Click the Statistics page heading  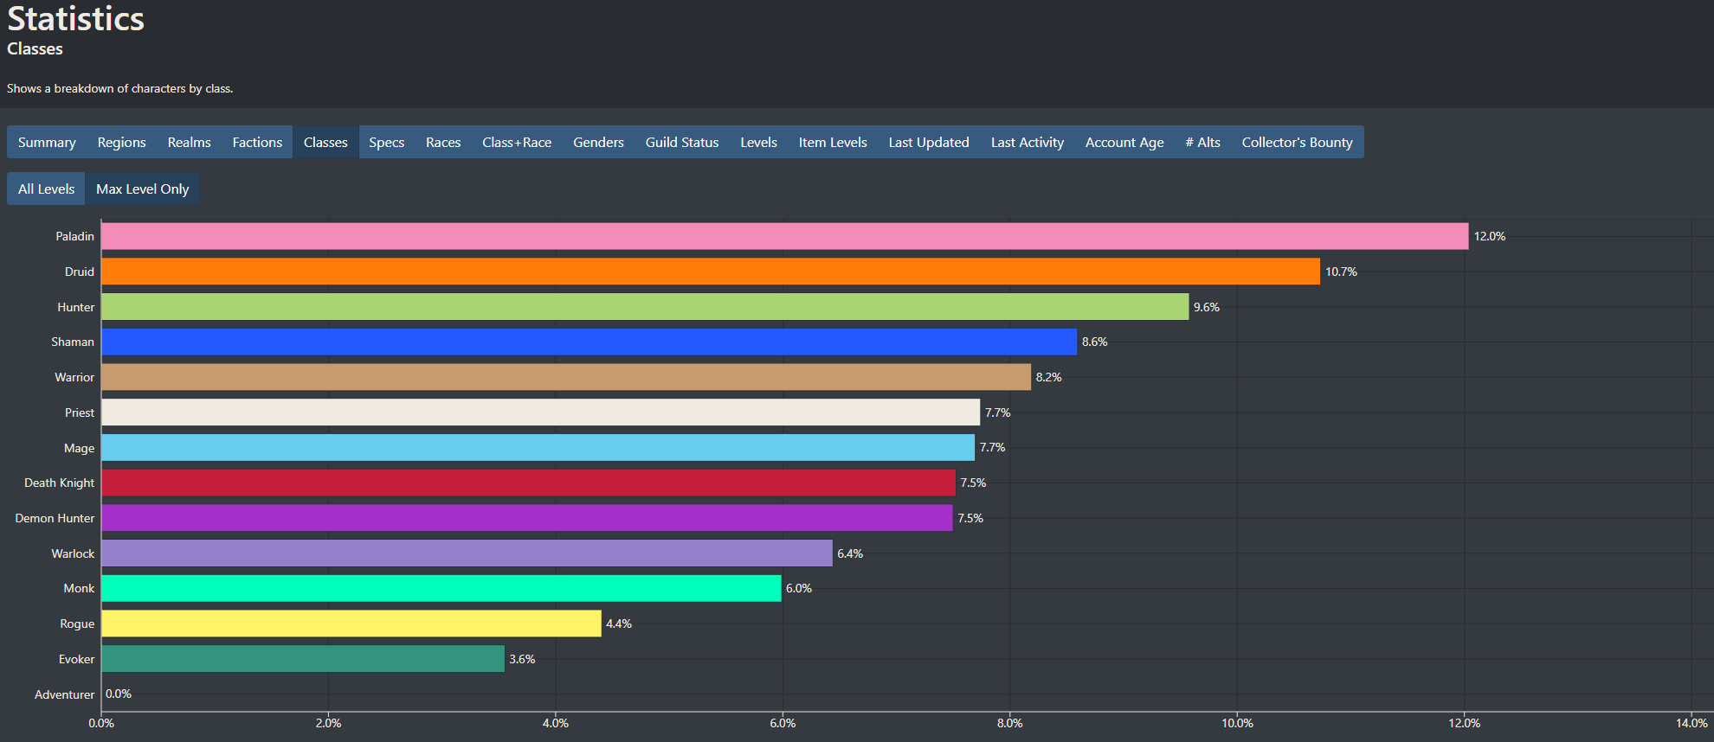[x=75, y=19]
